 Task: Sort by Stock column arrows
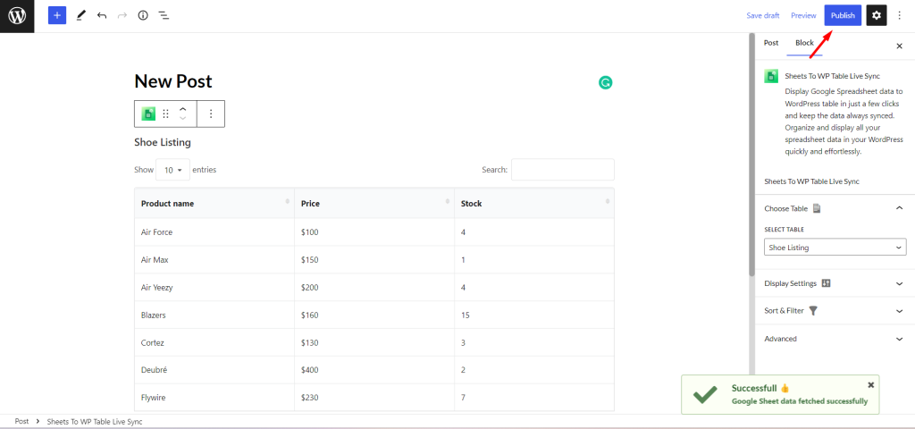coord(608,201)
